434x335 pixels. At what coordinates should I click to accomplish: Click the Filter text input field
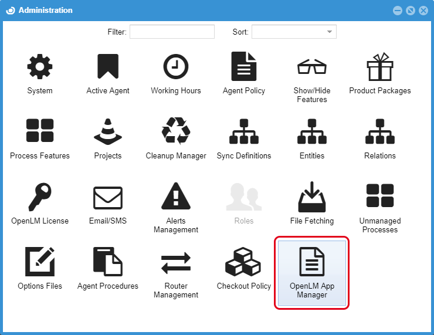click(172, 32)
